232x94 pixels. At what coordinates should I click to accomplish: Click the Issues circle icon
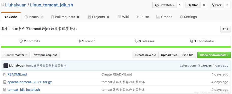tap(26, 17)
